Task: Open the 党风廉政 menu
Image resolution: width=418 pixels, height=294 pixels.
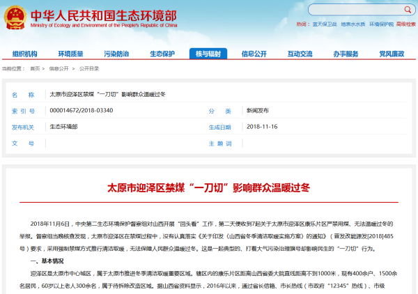Action: (x=392, y=54)
